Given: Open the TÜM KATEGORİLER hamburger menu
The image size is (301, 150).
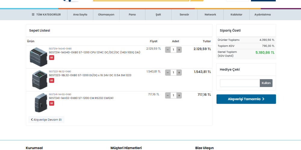Looking at the screenshot, I should pyautogui.click(x=46, y=14).
